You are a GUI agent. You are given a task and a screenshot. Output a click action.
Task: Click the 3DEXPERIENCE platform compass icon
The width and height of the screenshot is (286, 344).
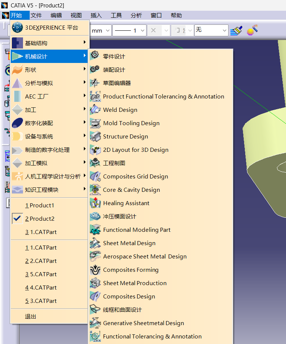(x=17, y=27)
